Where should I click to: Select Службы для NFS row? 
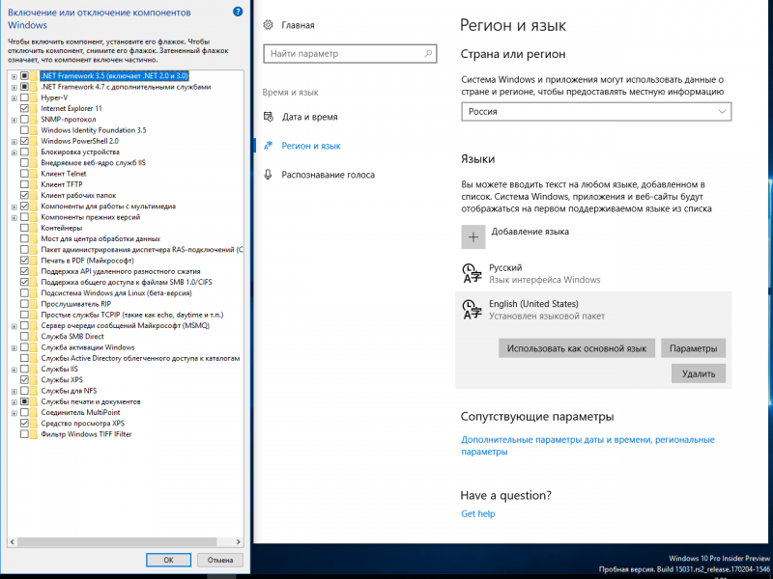tap(69, 391)
